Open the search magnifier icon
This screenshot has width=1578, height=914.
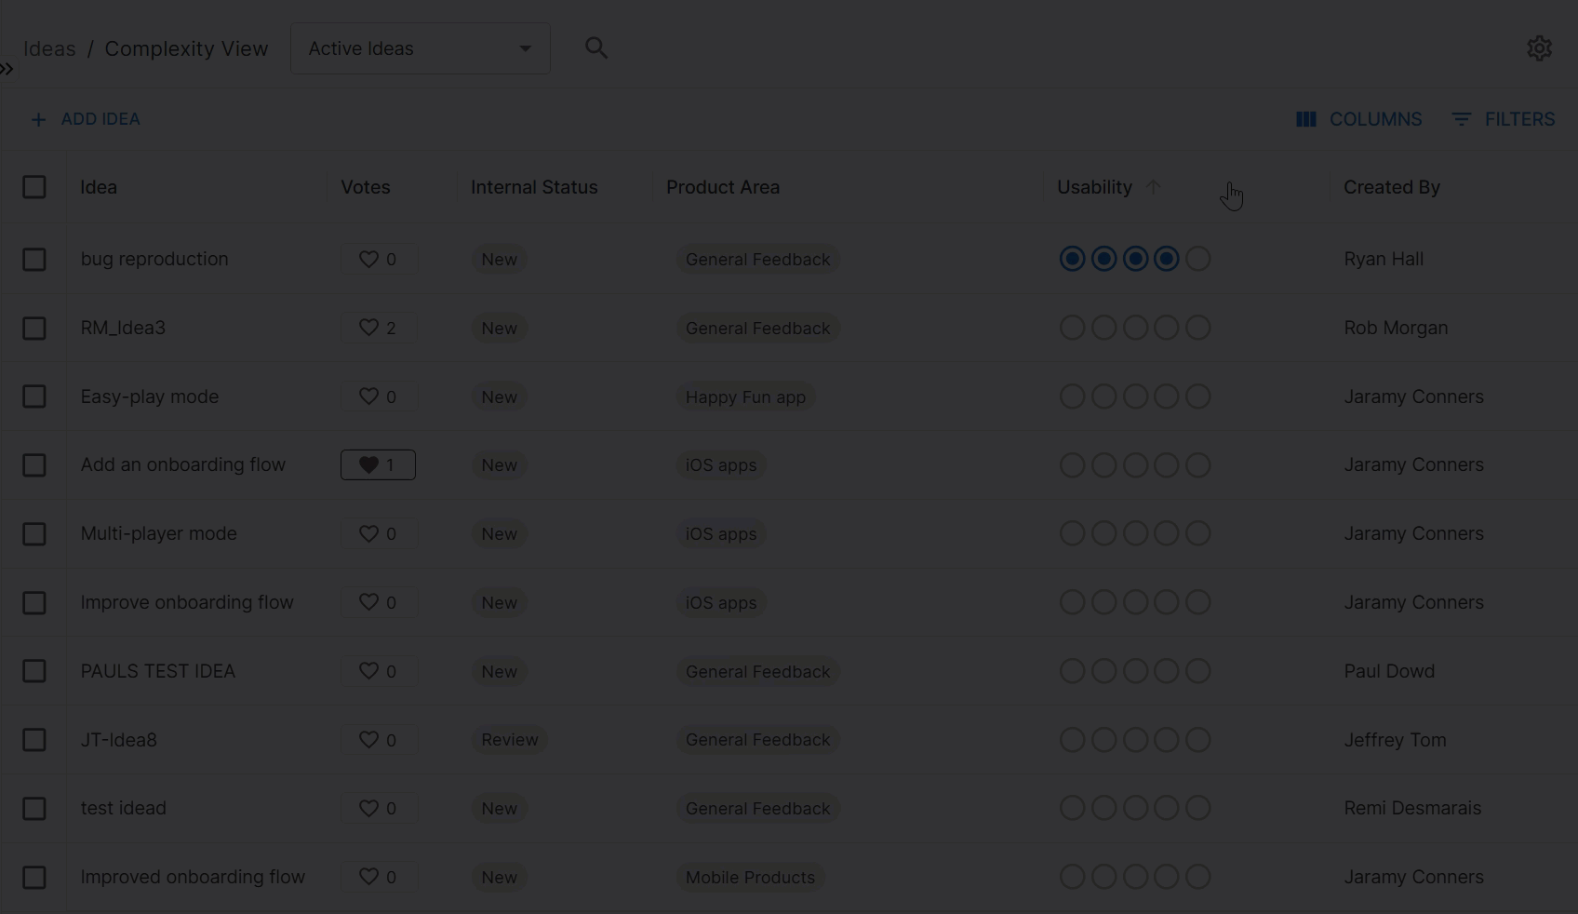click(596, 47)
